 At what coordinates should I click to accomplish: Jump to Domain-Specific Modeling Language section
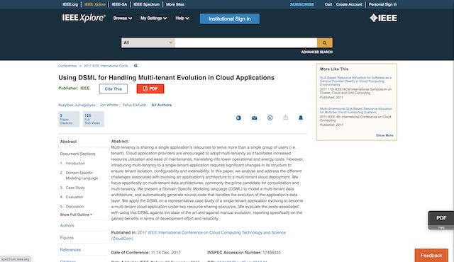tap(82, 176)
